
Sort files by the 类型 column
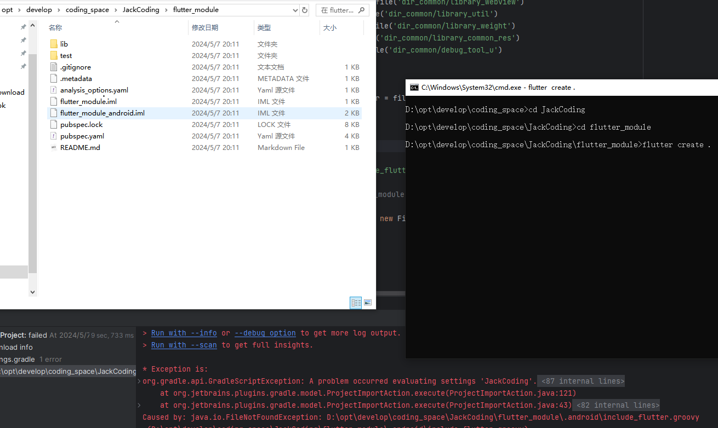click(x=264, y=27)
